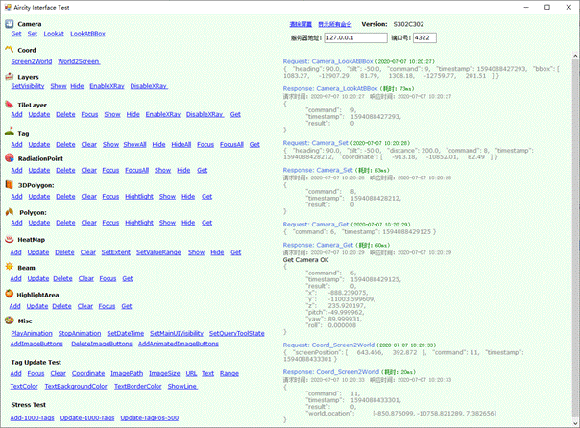Viewport: 580px width, 428px height.
Task: Click the 3DPolygon section icon
Action: [10, 185]
